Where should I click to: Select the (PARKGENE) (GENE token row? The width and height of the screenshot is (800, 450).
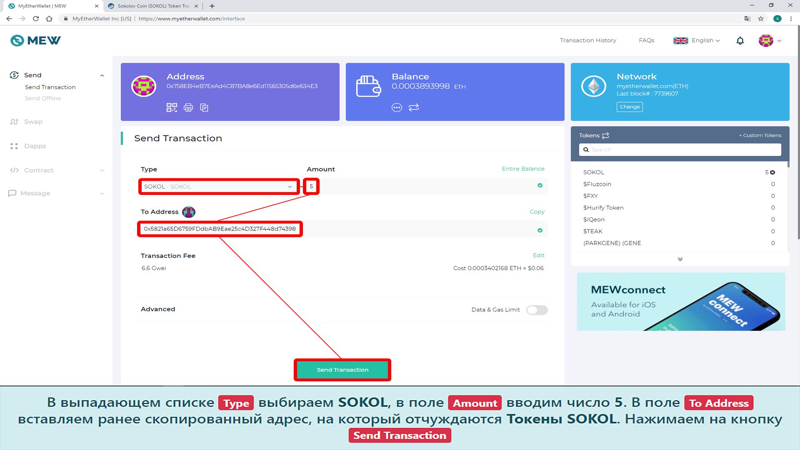pyautogui.click(x=679, y=243)
